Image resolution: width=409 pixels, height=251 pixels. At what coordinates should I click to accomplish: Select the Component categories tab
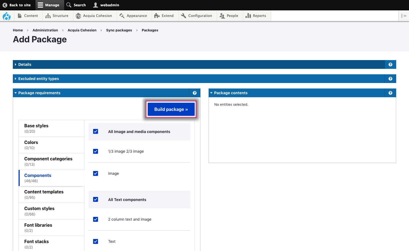point(52,161)
